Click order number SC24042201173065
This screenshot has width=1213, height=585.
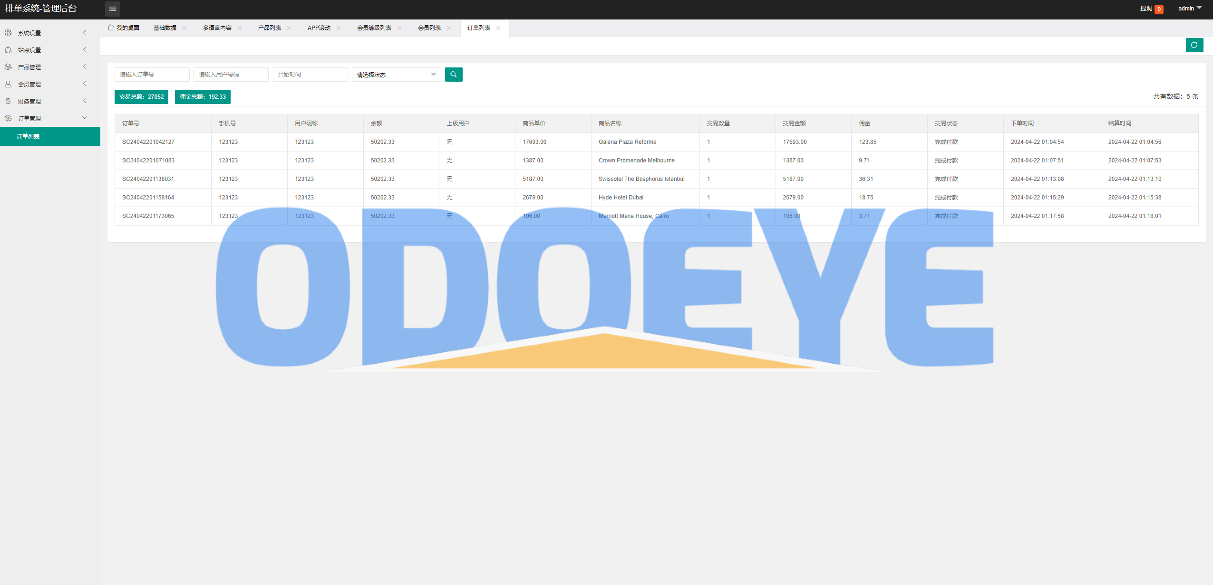(x=148, y=216)
